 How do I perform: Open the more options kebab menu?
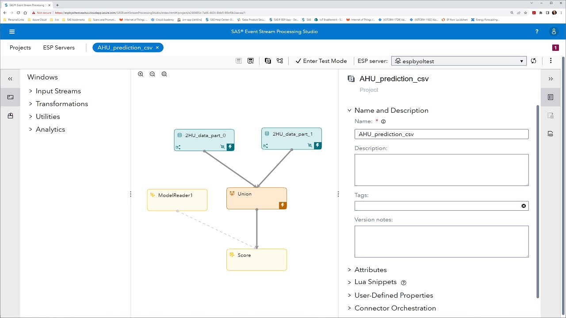click(551, 61)
